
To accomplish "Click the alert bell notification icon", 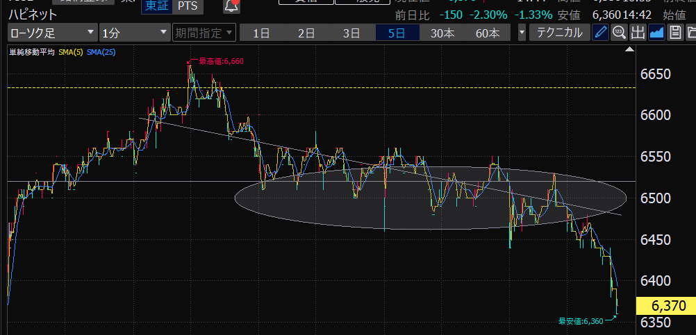I will [x=231, y=6].
